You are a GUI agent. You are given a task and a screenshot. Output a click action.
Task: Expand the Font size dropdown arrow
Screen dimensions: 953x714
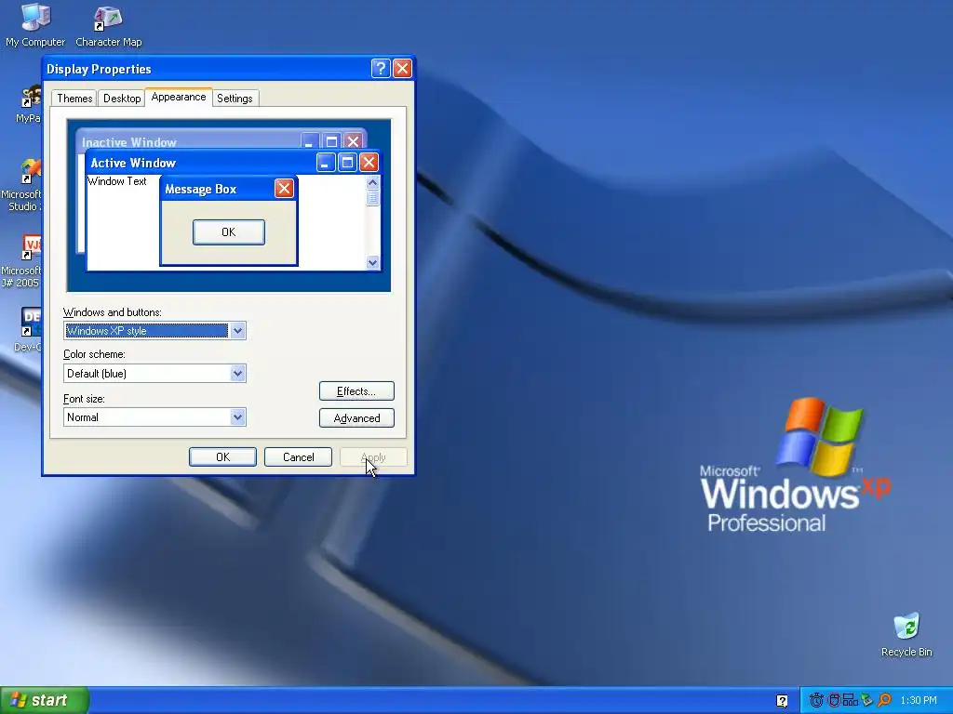click(x=237, y=417)
